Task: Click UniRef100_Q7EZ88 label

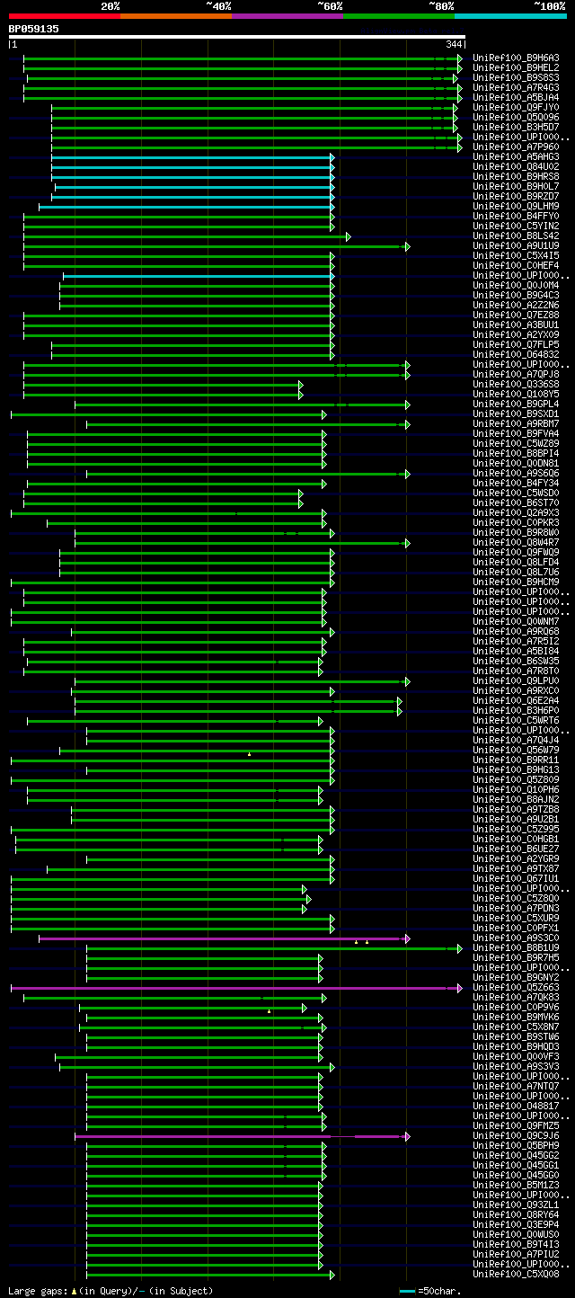Action: pyautogui.click(x=516, y=316)
